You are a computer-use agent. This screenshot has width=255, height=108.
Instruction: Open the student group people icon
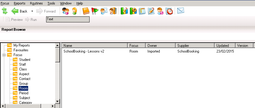[x=66, y=11]
